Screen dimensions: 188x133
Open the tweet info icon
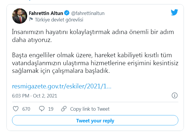pyautogui.click(x=174, y=96)
